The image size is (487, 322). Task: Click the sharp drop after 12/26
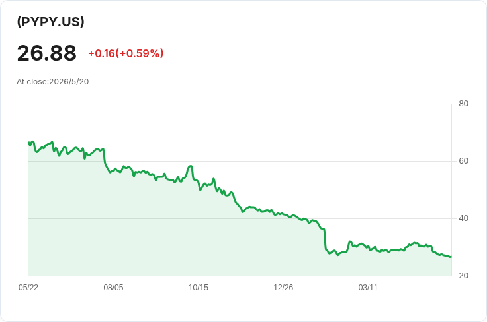click(x=325, y=239)
